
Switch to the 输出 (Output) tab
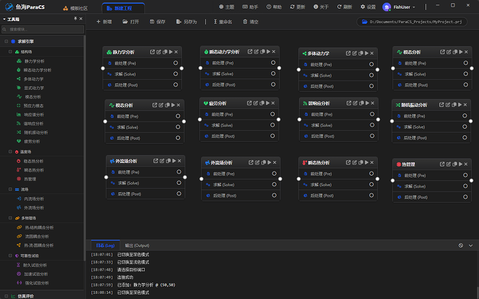click(137, 245)
